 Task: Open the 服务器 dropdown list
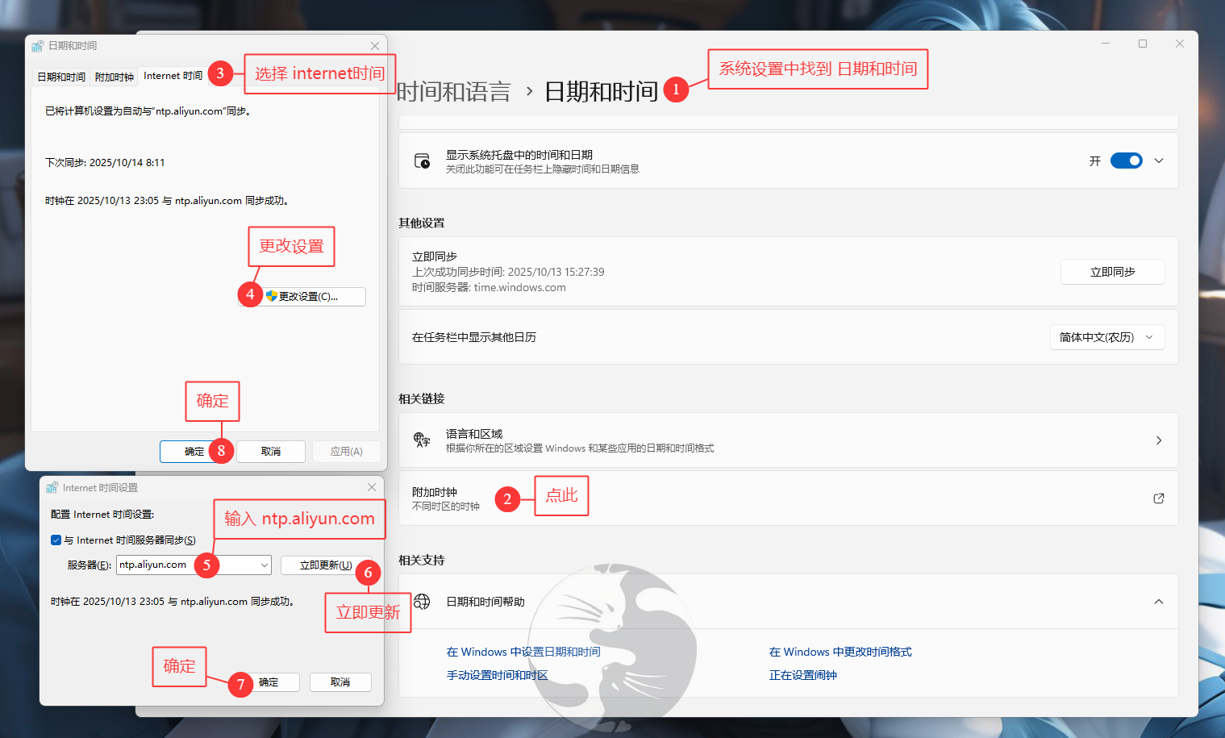[265, 565]
